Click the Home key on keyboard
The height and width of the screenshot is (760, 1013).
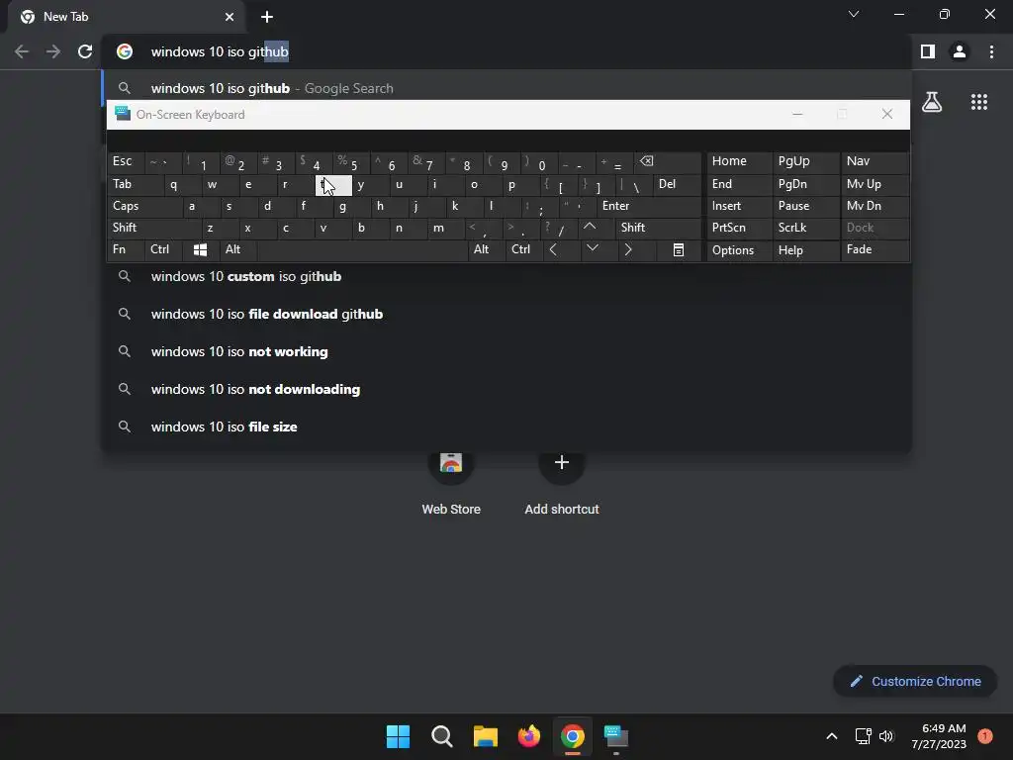tap(739, 162)
